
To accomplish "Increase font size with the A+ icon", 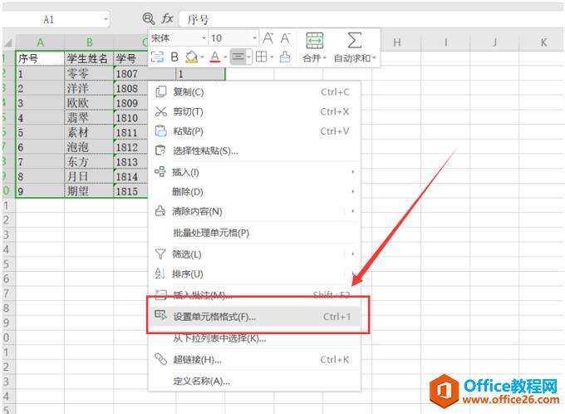I will [x=268, y=38].
